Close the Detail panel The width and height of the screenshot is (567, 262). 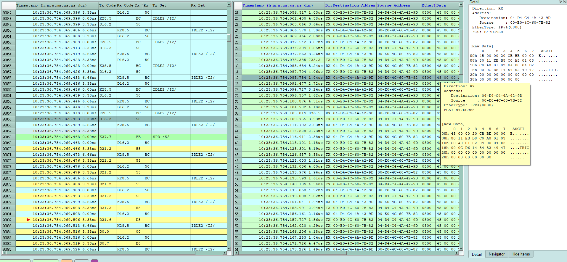(565, 2)
